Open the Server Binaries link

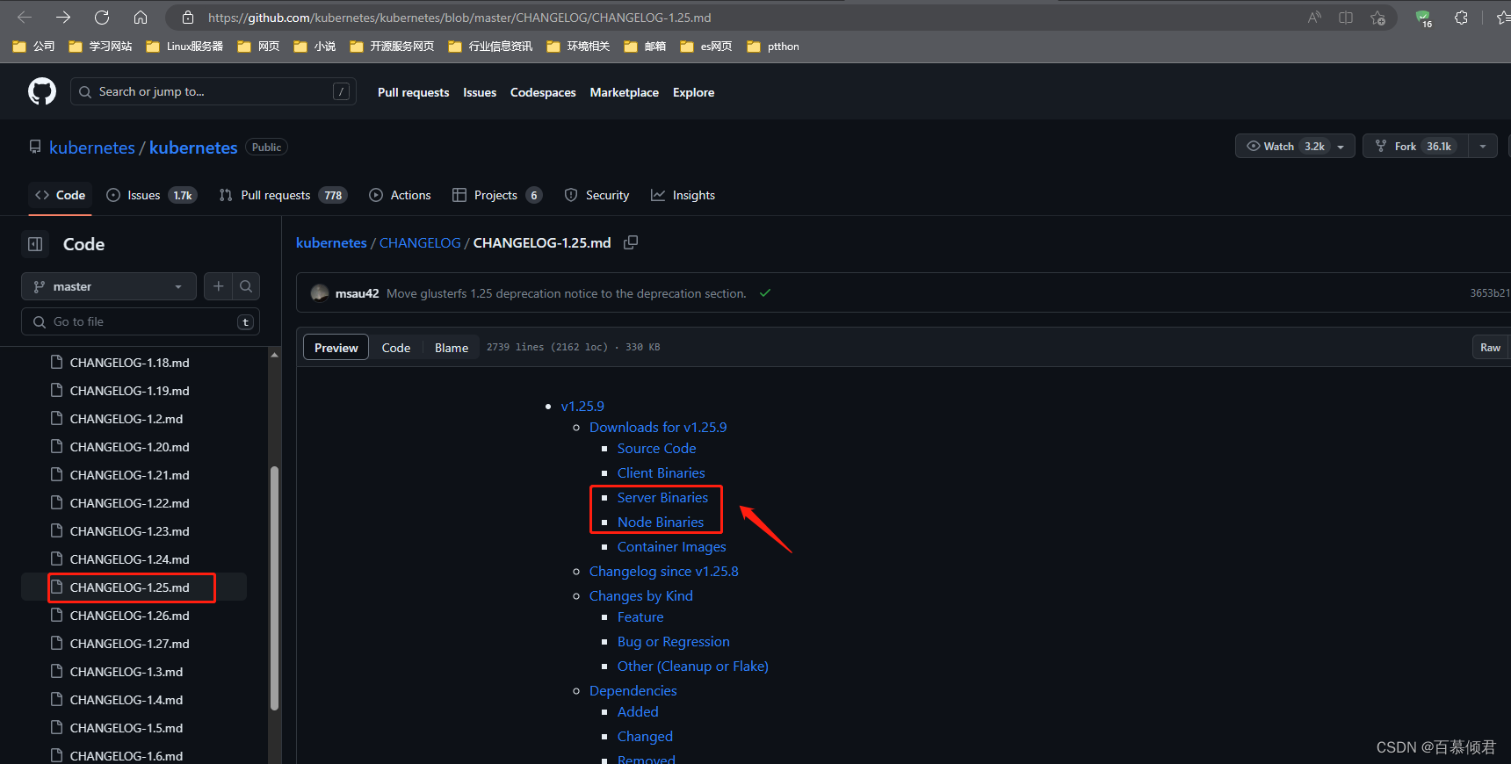662,497
